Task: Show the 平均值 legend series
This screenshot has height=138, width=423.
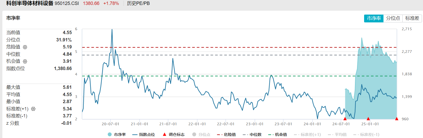Action: pos(337,134)
